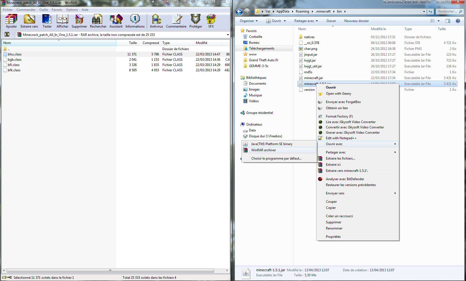Open Propriétés from the context menu
The image size is (466, 281).
333,237
